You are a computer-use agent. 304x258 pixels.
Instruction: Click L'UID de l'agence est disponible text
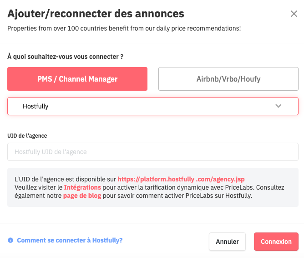pos(66,179)
